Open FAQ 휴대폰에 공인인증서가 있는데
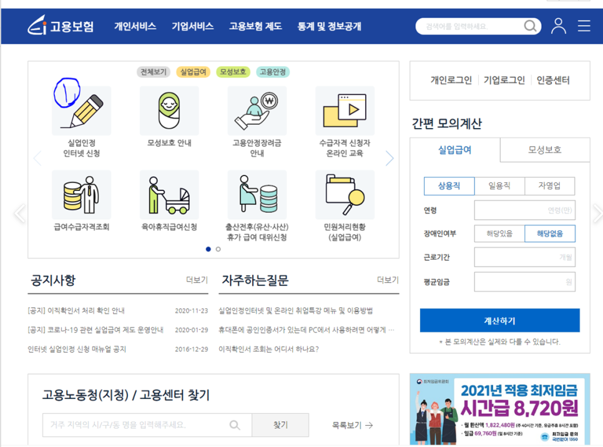603x447 pixels. tap(306, 330)
